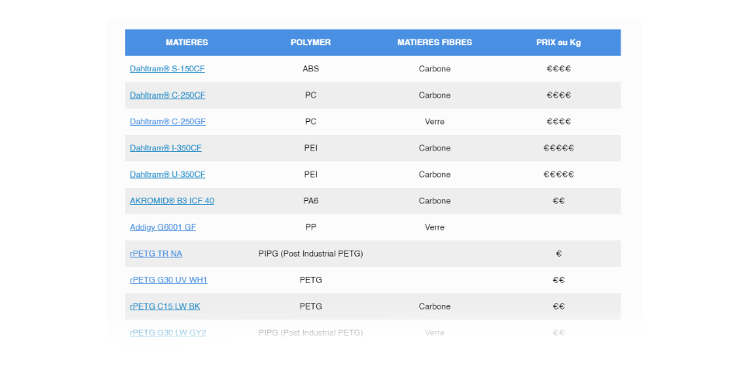The image size is (741, 377).
Task: Open the Dahltram® S-150CF link
Action: click(x=167, y=69)
